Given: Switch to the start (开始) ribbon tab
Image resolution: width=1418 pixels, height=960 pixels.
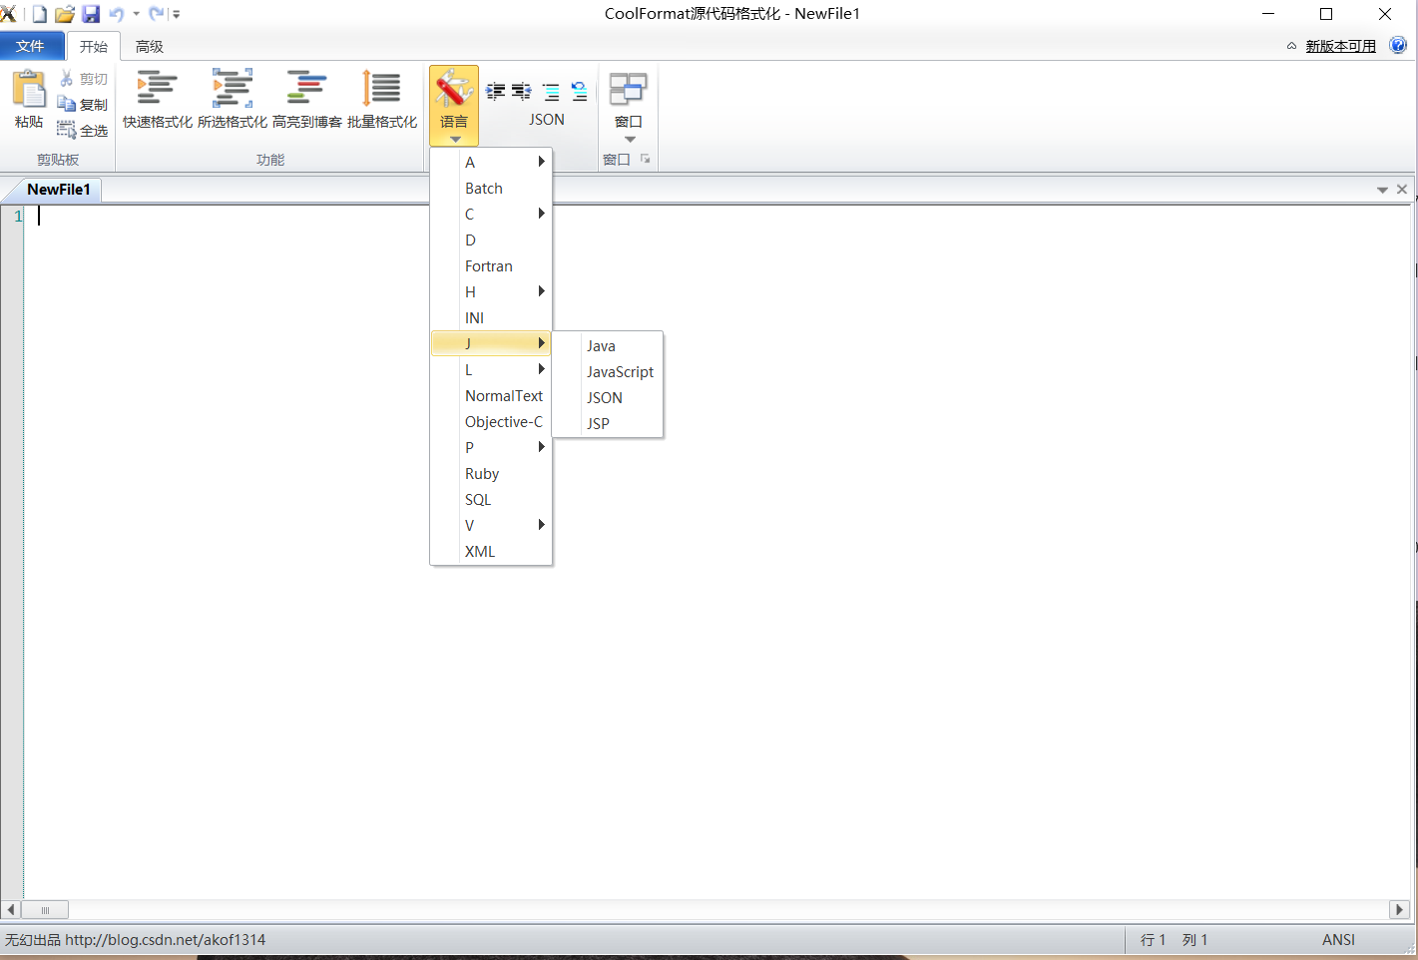Looking at the screenshot, I should [94, 46].
